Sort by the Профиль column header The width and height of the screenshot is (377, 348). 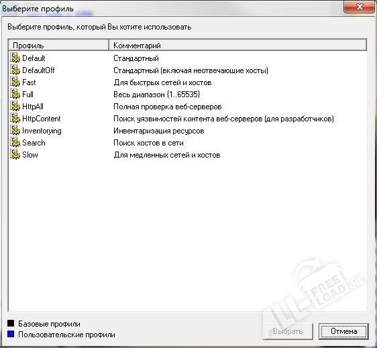coord(59,46)
